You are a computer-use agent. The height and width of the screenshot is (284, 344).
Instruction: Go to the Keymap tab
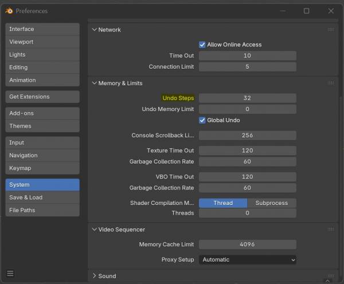(x=42, y=168)
